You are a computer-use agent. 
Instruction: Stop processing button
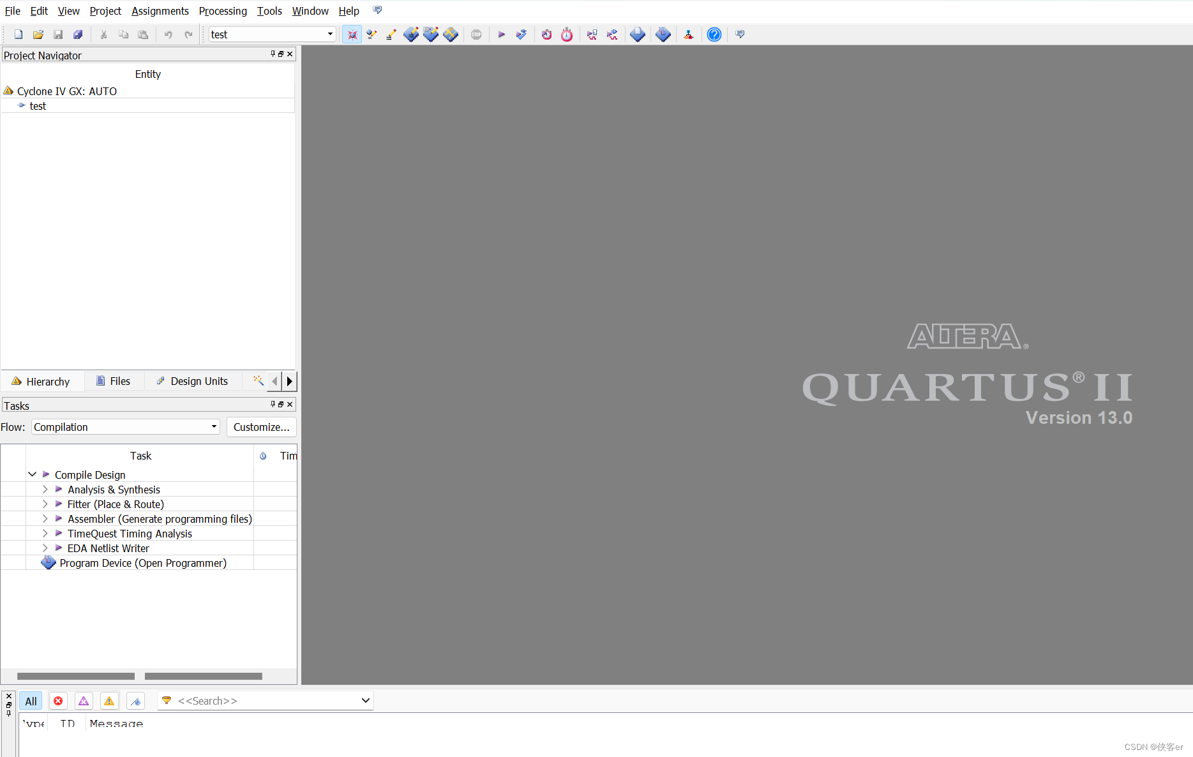476,34
